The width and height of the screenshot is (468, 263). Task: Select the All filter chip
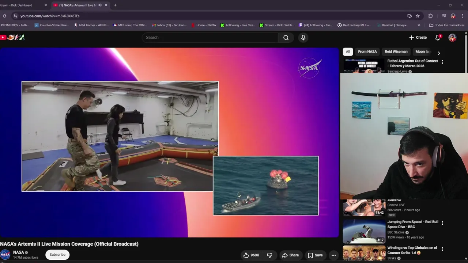coord(348,52)
